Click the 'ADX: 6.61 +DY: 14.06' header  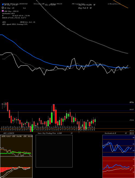coord(17,136)
